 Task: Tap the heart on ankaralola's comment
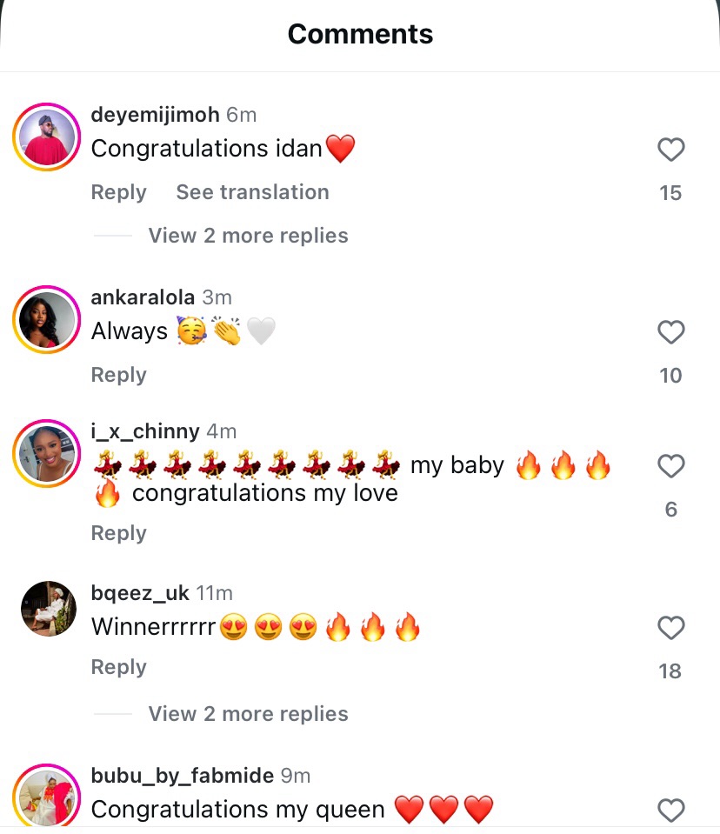click(670, 332)
